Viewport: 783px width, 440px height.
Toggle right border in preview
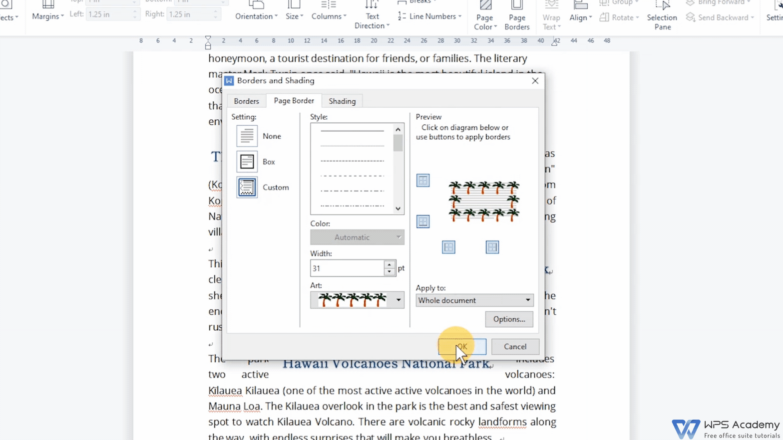click(x=492, y=247)
